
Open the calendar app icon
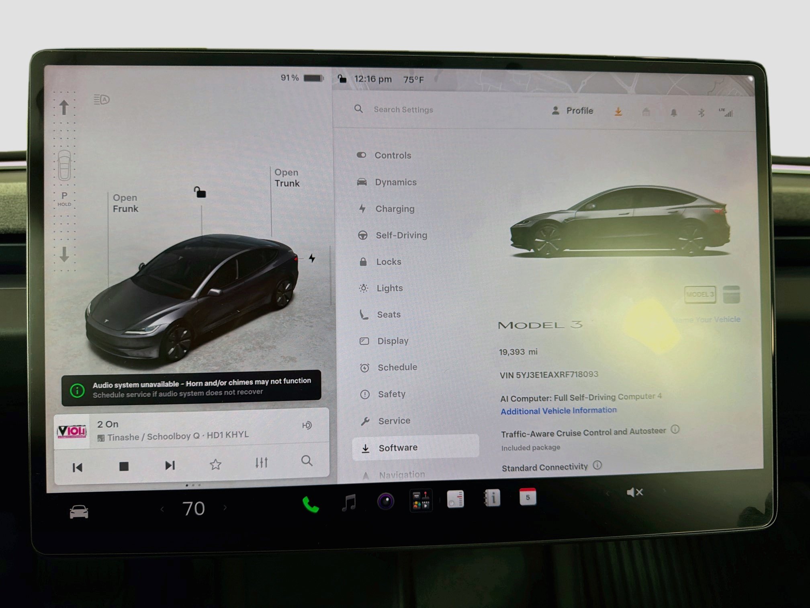[528, 497]
